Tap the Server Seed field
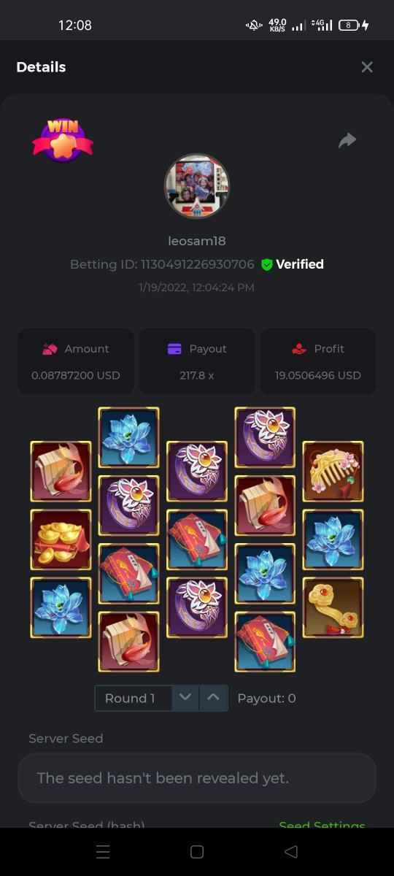The height and width of the screenshot is (876, 394). click(197, 778)
